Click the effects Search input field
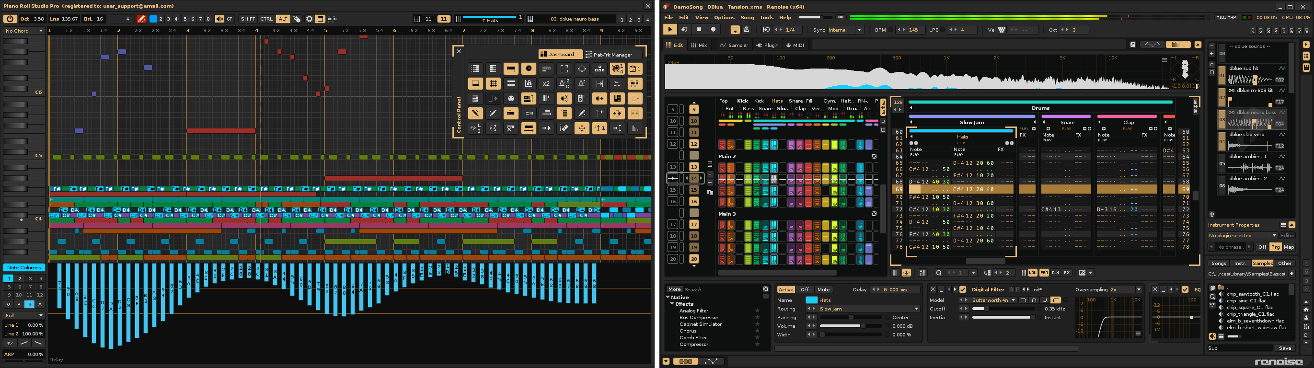Viewport: 1314px width, 368px height. pyautogui.click(x=722, y=289)
